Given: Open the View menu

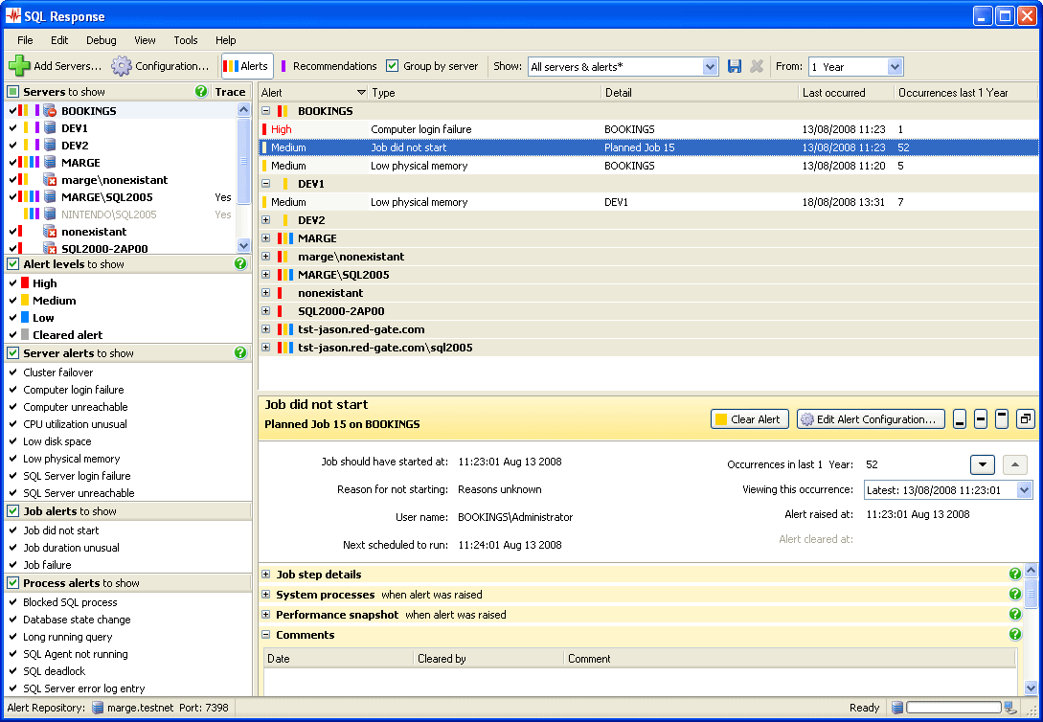Looking at the screenshot, I should click(x=145, y=40).
